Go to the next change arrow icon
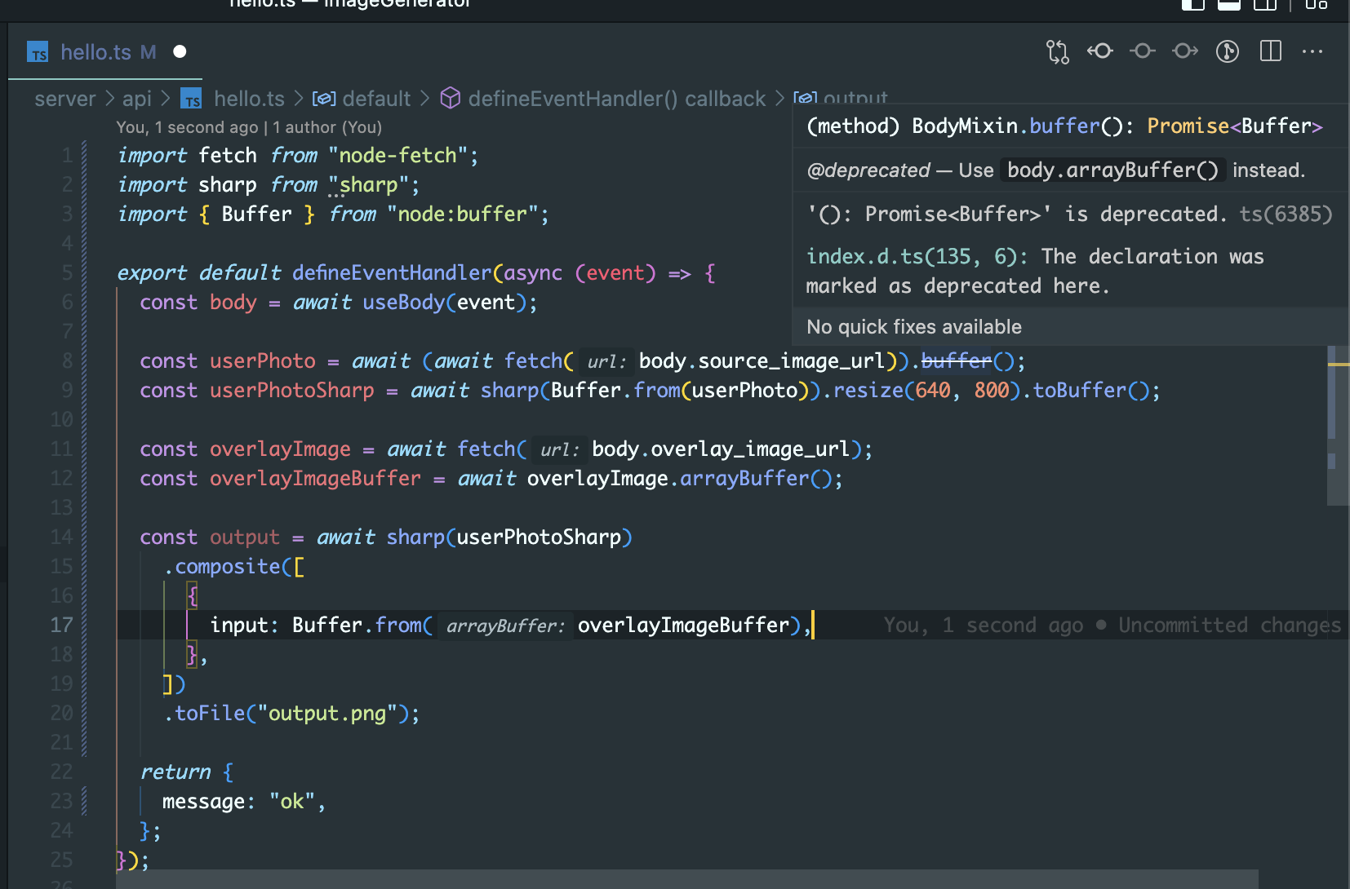 (1184, 51)
